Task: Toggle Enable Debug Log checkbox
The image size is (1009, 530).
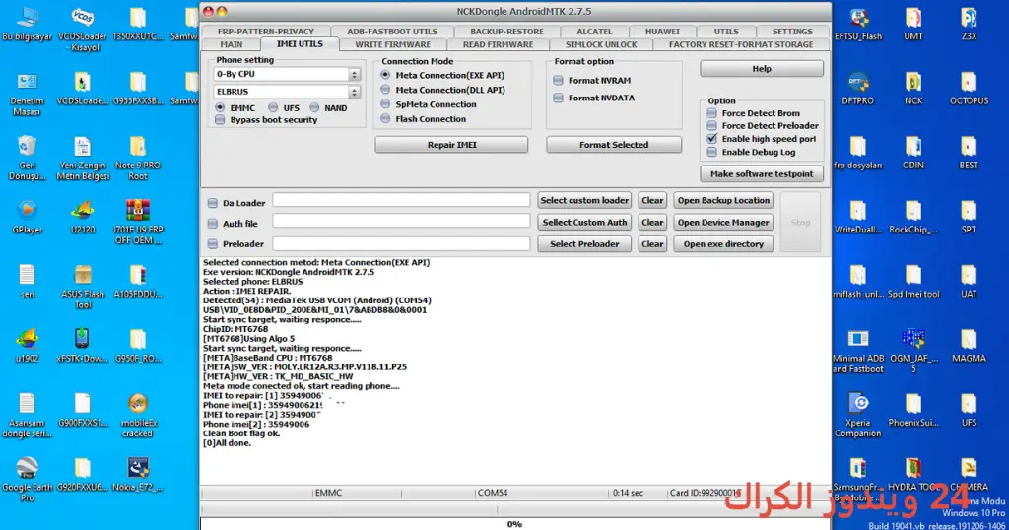Action: [711, 152]
